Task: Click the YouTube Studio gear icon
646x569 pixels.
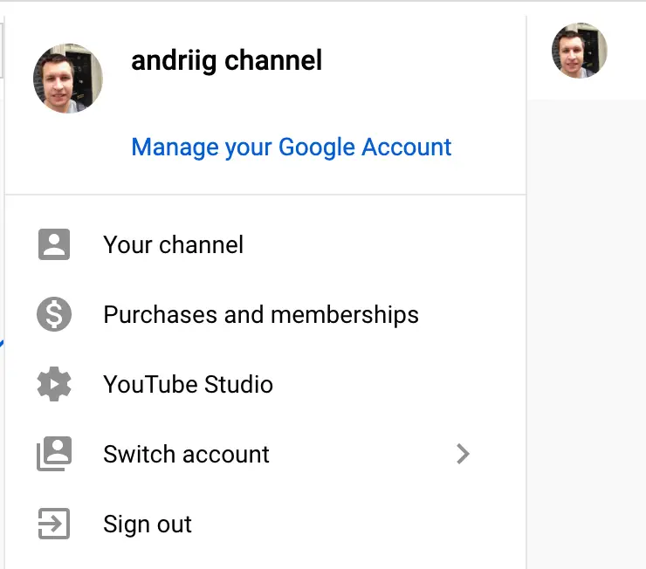Action: [x=54, y=384]
